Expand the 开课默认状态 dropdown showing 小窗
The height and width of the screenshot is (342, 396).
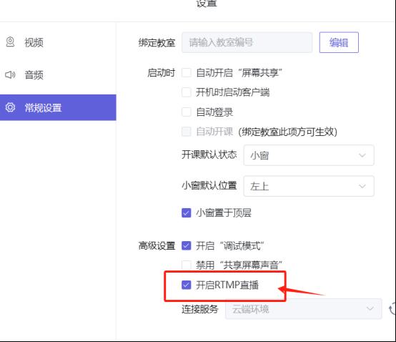[x=309, y=155]
